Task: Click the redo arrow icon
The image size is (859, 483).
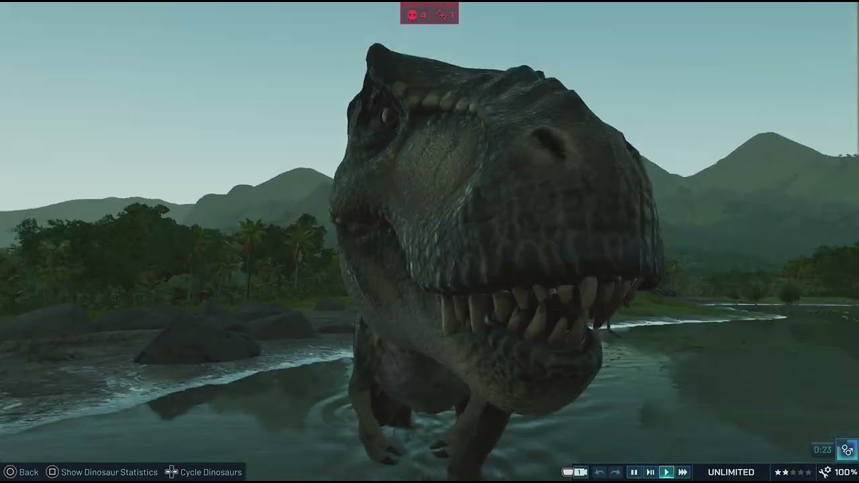Action: 615,472
